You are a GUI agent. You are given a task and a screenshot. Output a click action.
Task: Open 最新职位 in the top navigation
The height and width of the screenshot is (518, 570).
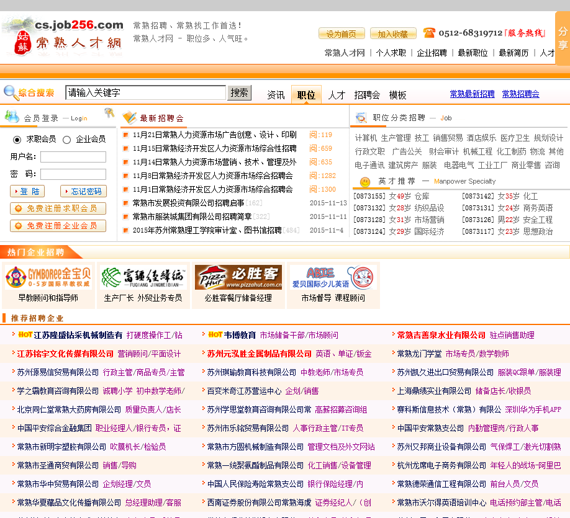coord(473,53)
